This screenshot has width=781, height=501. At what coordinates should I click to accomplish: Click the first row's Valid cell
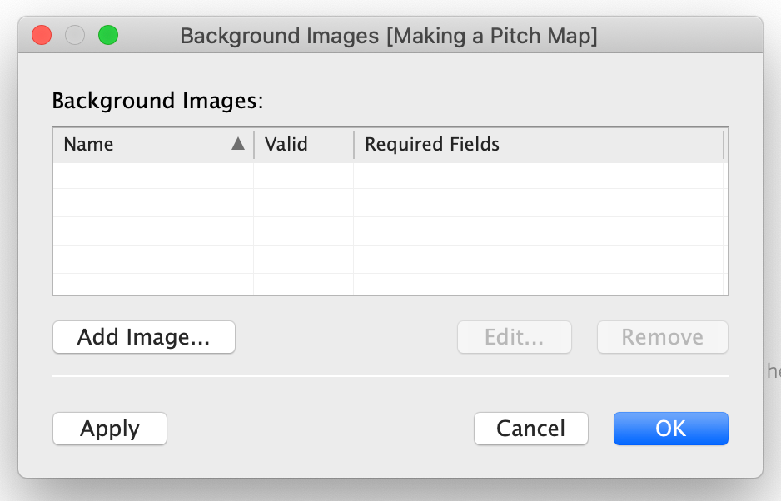click(x=304, y=176)
